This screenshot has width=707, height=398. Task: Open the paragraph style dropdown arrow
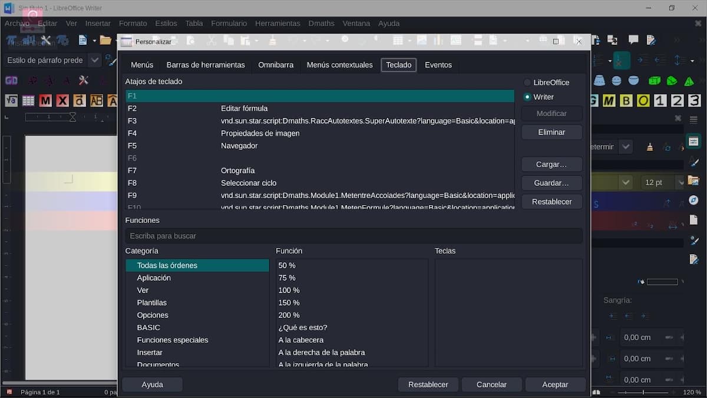(94, 60)
